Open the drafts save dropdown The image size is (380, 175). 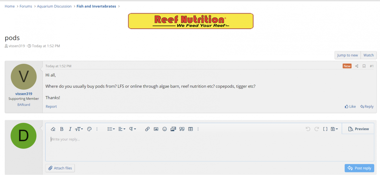[x=334, y=129]
